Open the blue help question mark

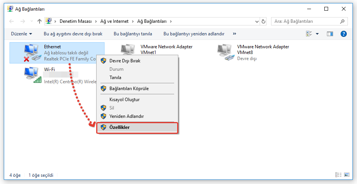pos(344,34)
